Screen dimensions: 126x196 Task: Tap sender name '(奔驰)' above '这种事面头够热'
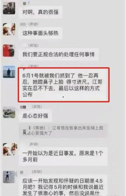pos(33,24)
